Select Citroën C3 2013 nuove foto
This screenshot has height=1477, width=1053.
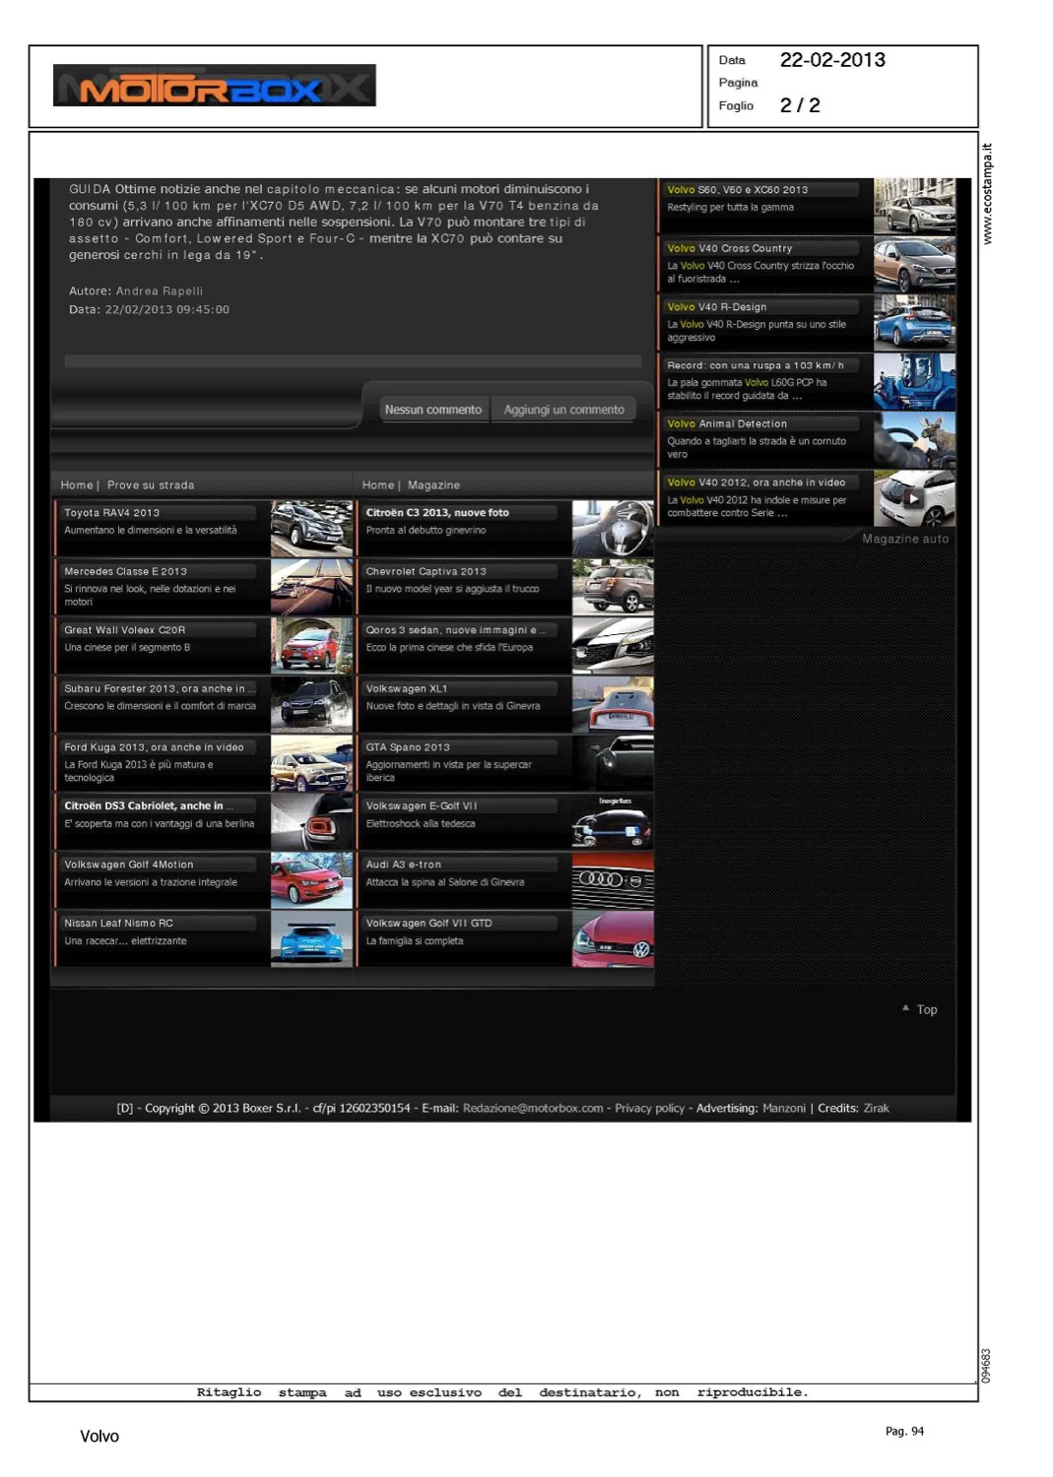(x=437, y=513)
